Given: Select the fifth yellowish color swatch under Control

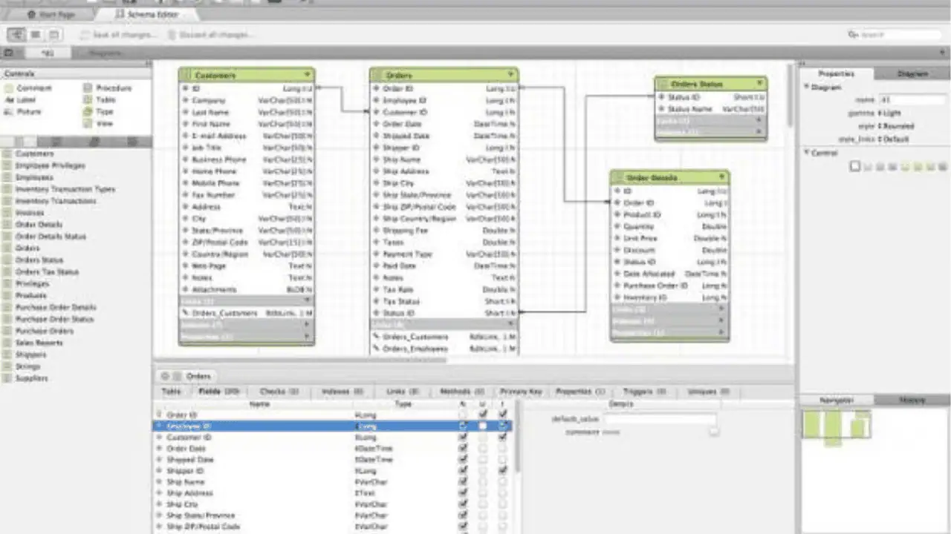Looking at the screenshot, I should 906,167.
